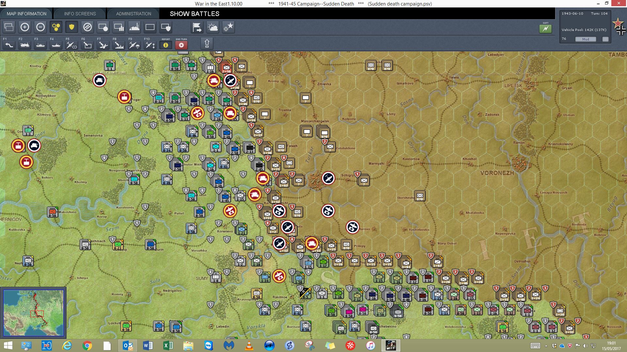Open the INFO SCREENS tab
627x352 pixels.
pyautogui.click(x=80, y=14)
